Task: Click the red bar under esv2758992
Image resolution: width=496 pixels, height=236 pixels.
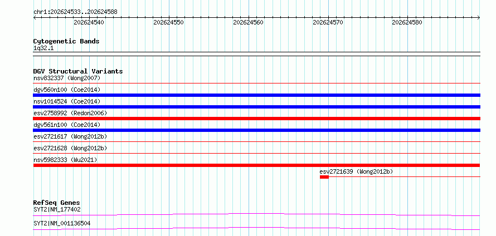Action: 256,119
